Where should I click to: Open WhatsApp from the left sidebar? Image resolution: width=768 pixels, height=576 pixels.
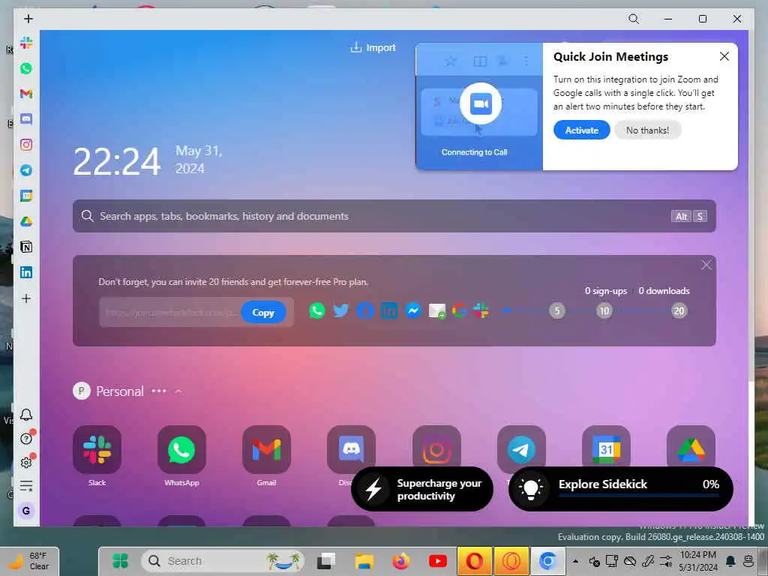[x=26, y=68]
